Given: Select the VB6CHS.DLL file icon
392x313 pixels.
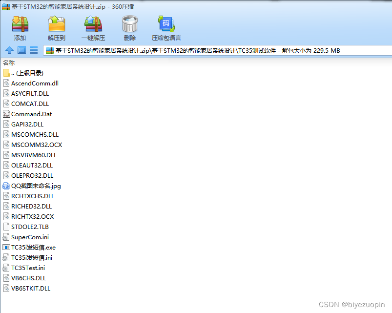Looking at the screenshot, I should click(6, 278).
